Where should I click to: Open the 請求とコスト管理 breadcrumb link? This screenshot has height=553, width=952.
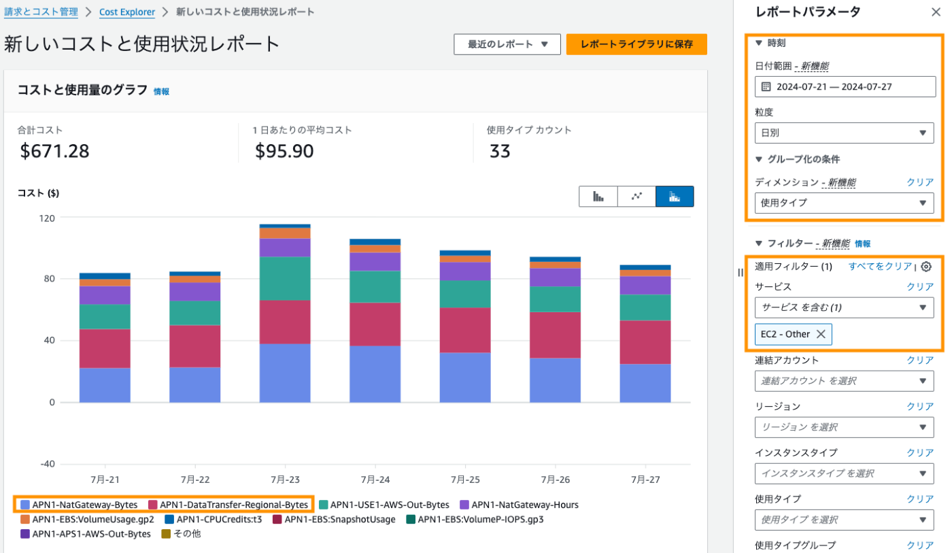click(x=39, y=12)
